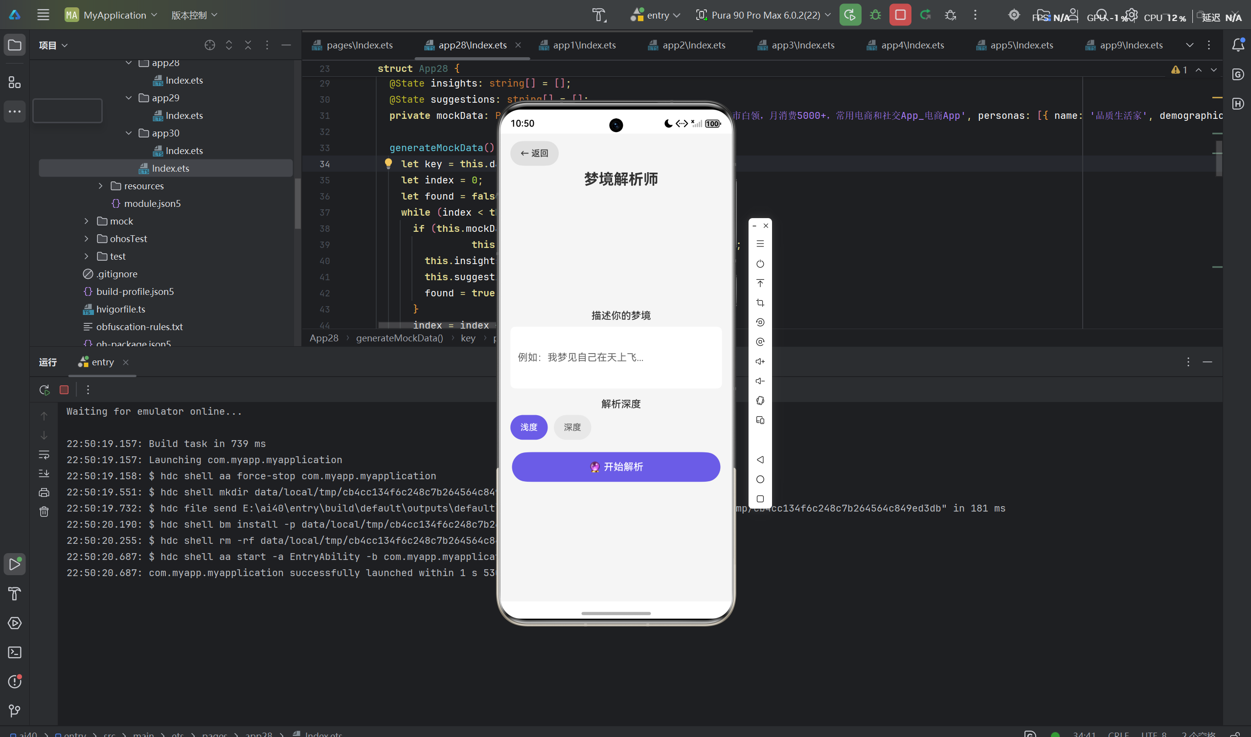Collapse all items in project tree
Viewport: 1251px width, 737px height.
248,45
